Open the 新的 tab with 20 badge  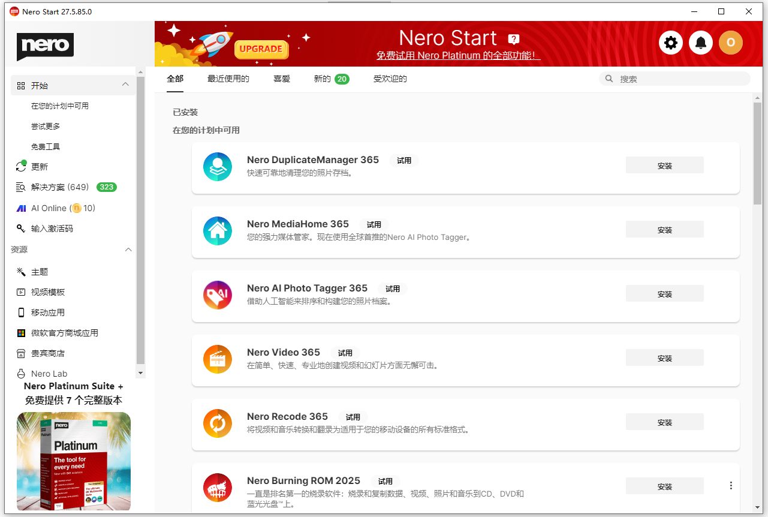(332, 79)
